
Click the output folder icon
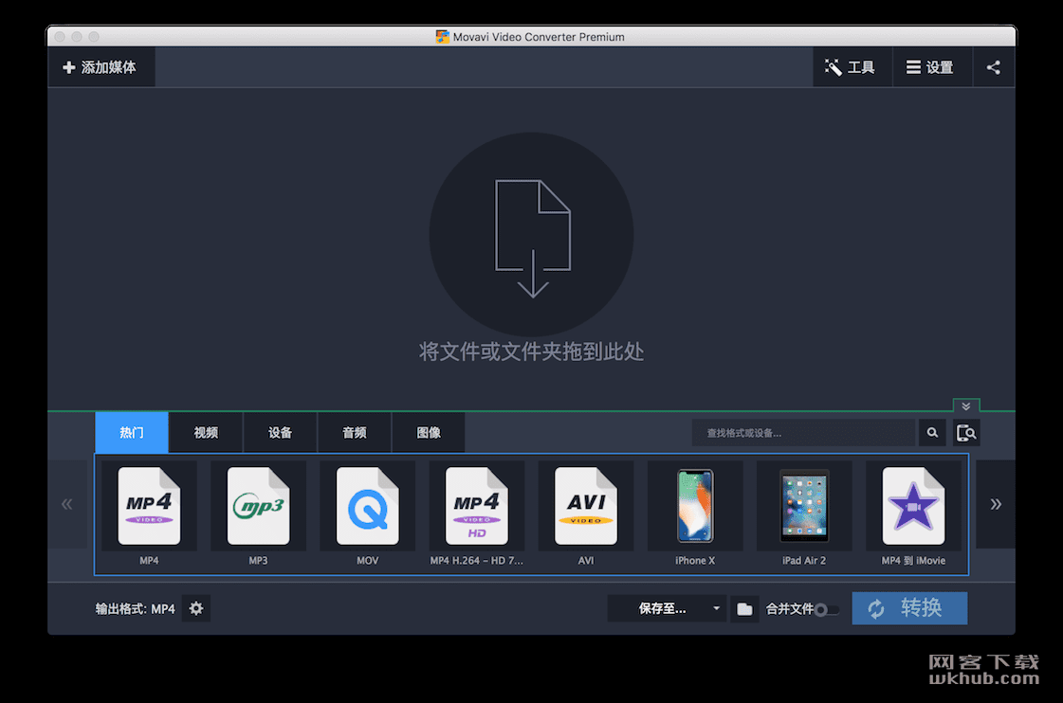click(x=744, y=609)
